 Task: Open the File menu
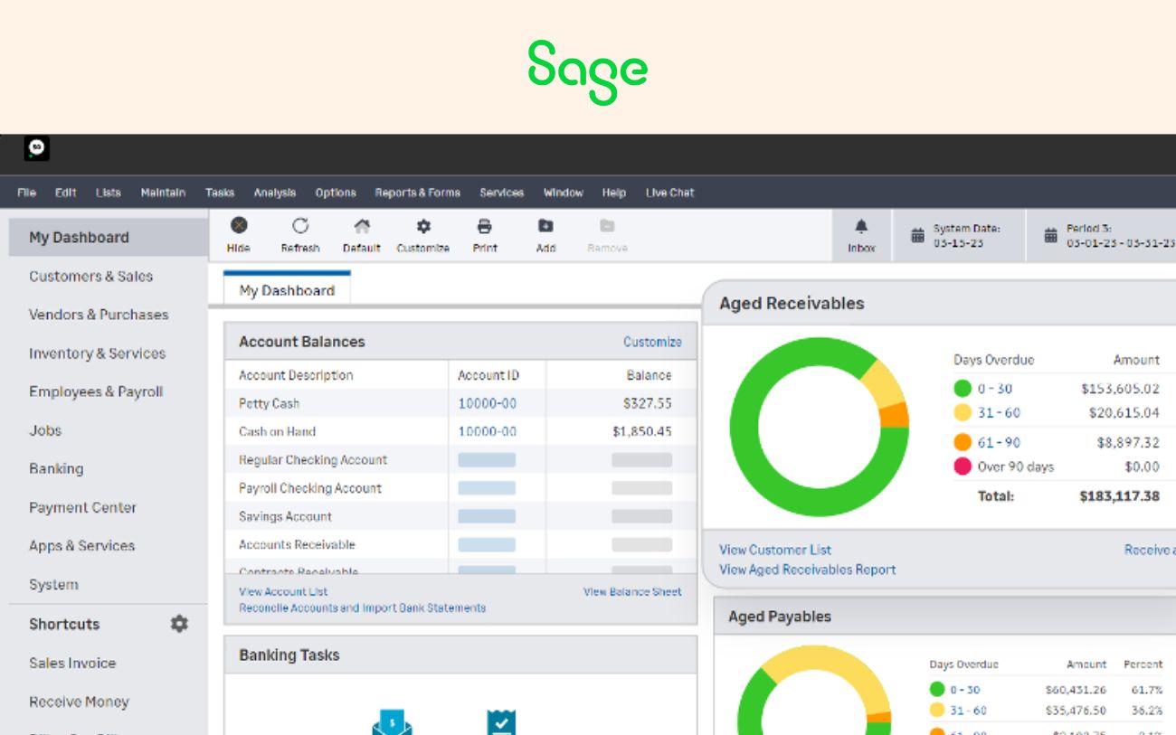[x=26, y=193]
